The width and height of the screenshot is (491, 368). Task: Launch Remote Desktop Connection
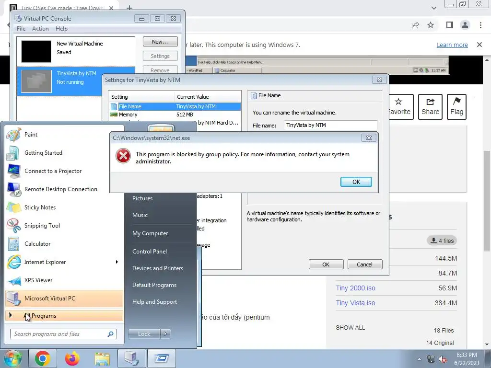point(64,189)
